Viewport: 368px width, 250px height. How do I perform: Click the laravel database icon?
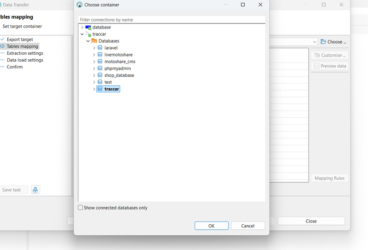(x=100, y=48)
